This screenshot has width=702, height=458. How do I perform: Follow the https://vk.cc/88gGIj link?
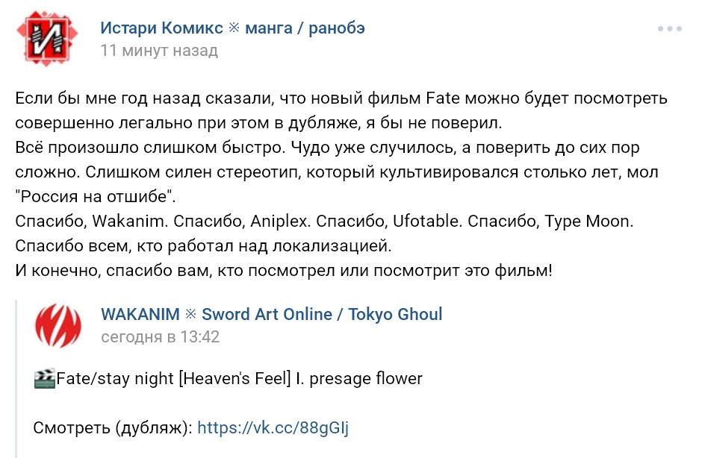click(x=273, y=427)
